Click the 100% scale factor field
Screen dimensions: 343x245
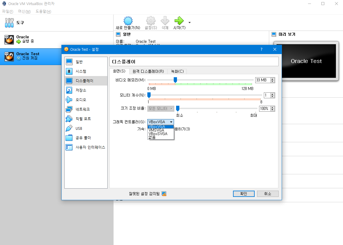click(265, 109)
